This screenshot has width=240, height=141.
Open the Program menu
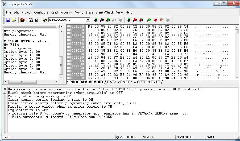(x=66, y=12)
